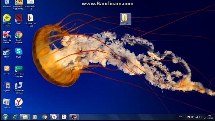This screenshot has height=121, width=215.
Task: Select the Музыка desktop icon
Action: (7, 87)
